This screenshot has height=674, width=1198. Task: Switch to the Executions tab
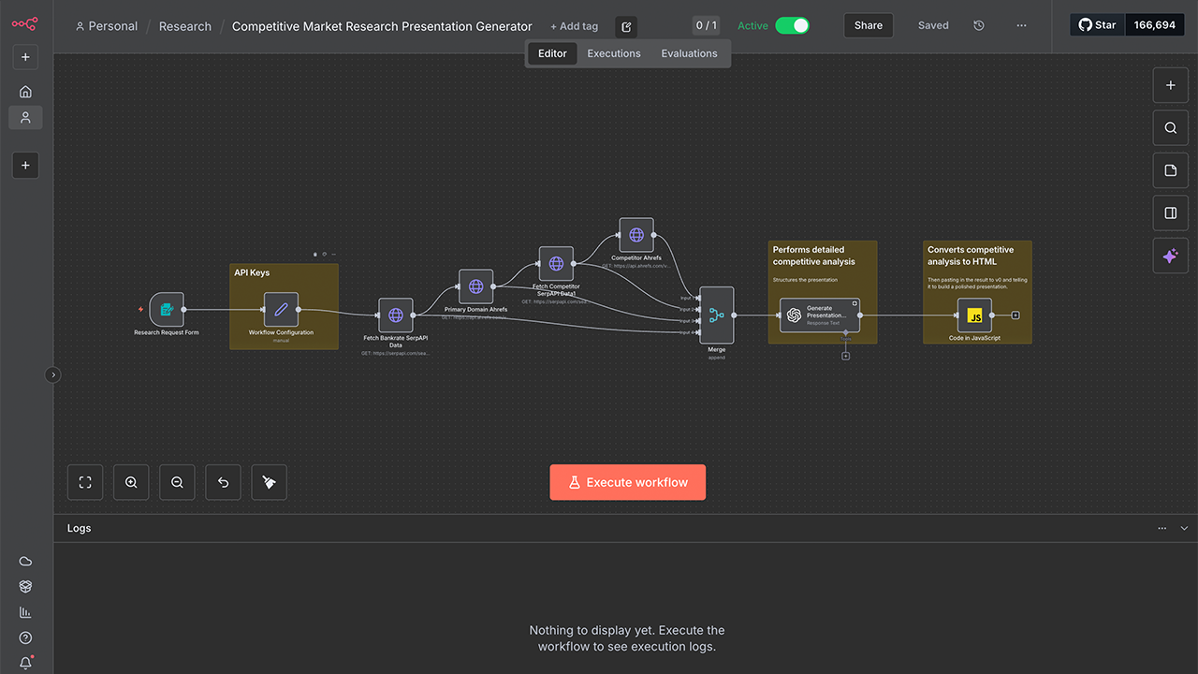(613, 53)
